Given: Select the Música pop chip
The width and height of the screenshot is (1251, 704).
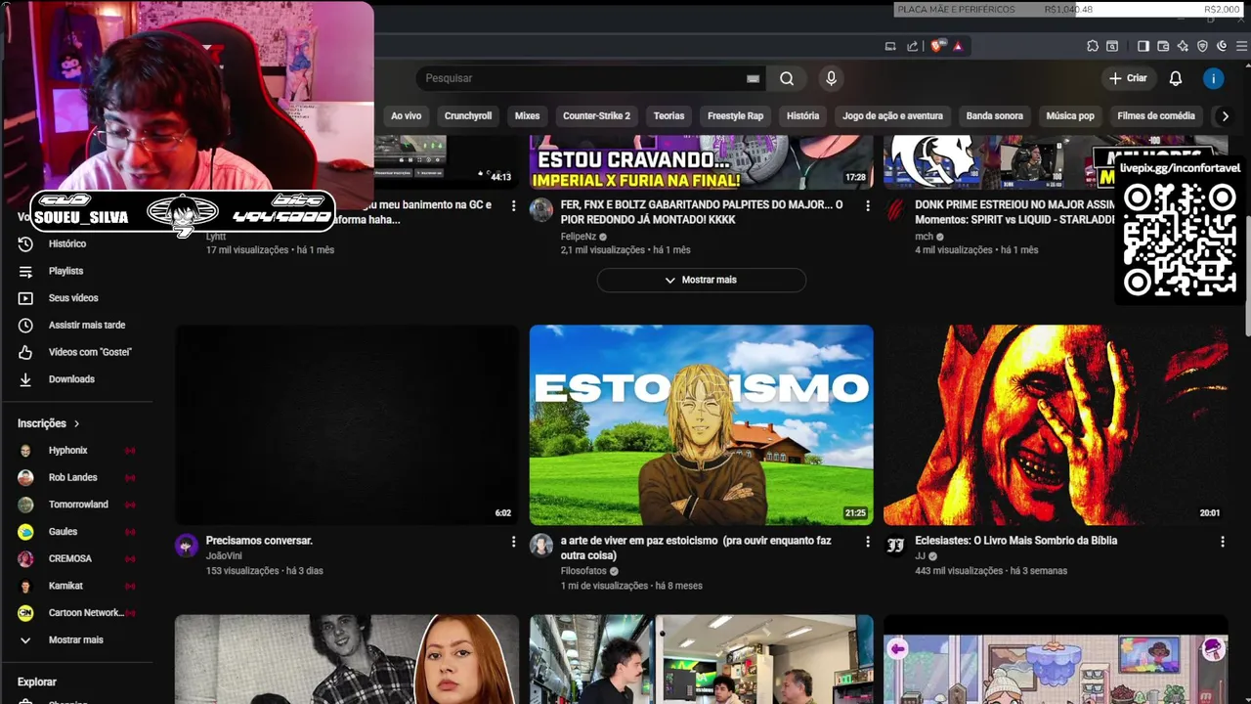Looking at the screenshot, I should click(x=1070, y=115).
